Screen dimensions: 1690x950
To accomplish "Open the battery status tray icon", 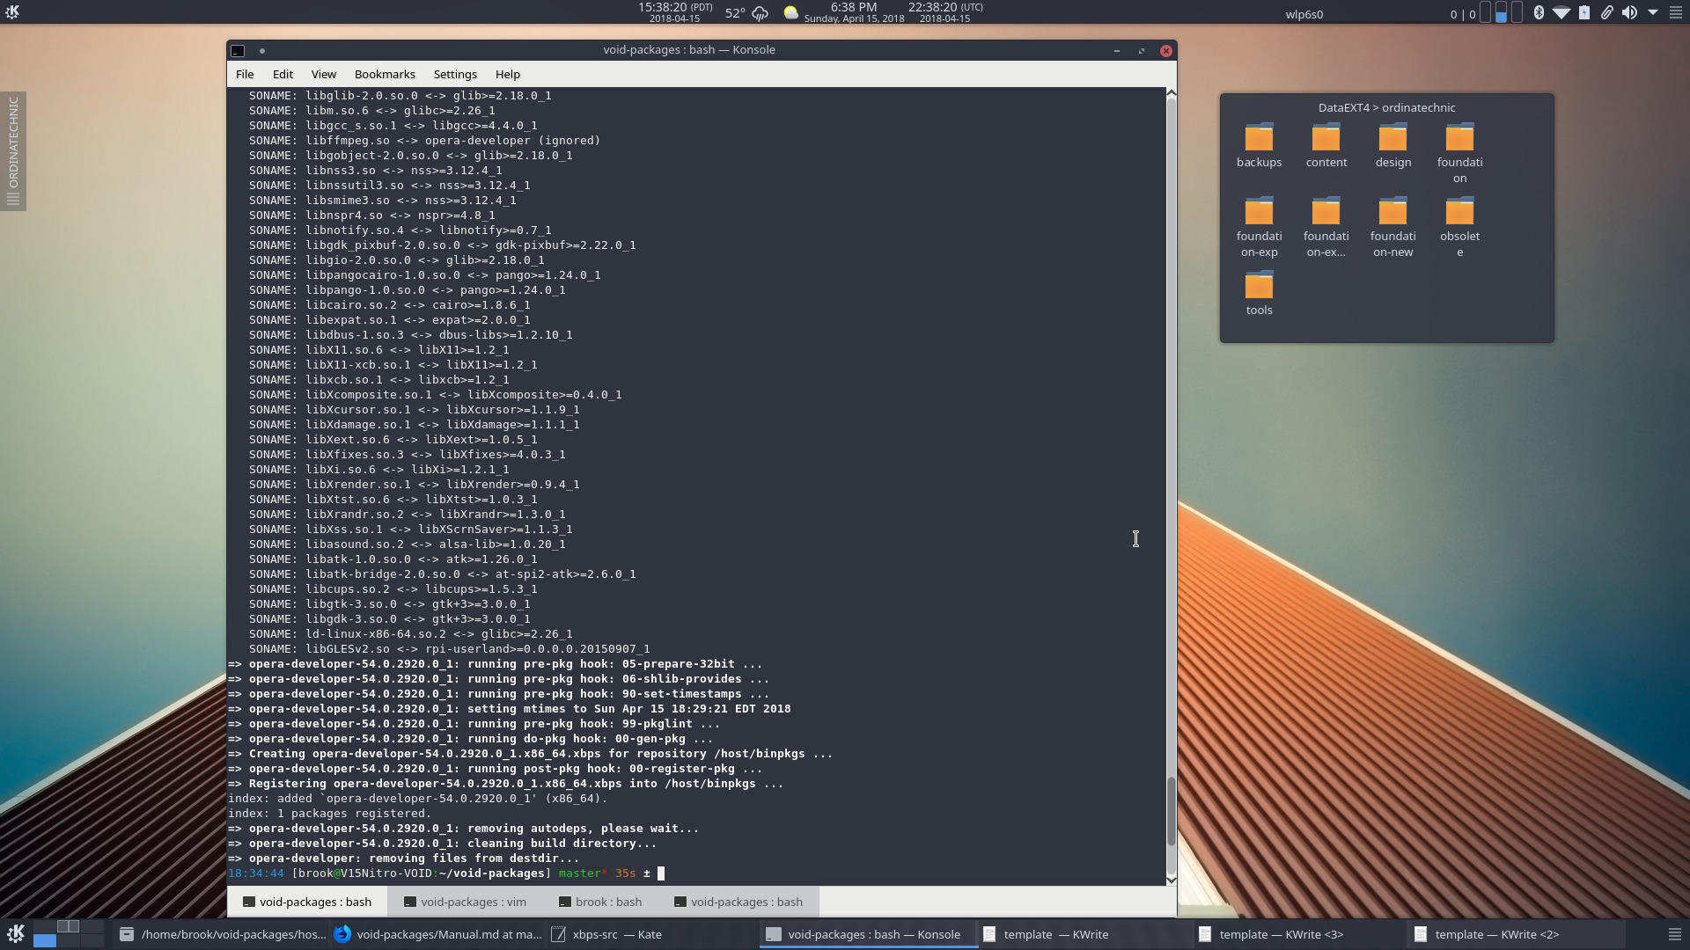I will point(1584,12).
